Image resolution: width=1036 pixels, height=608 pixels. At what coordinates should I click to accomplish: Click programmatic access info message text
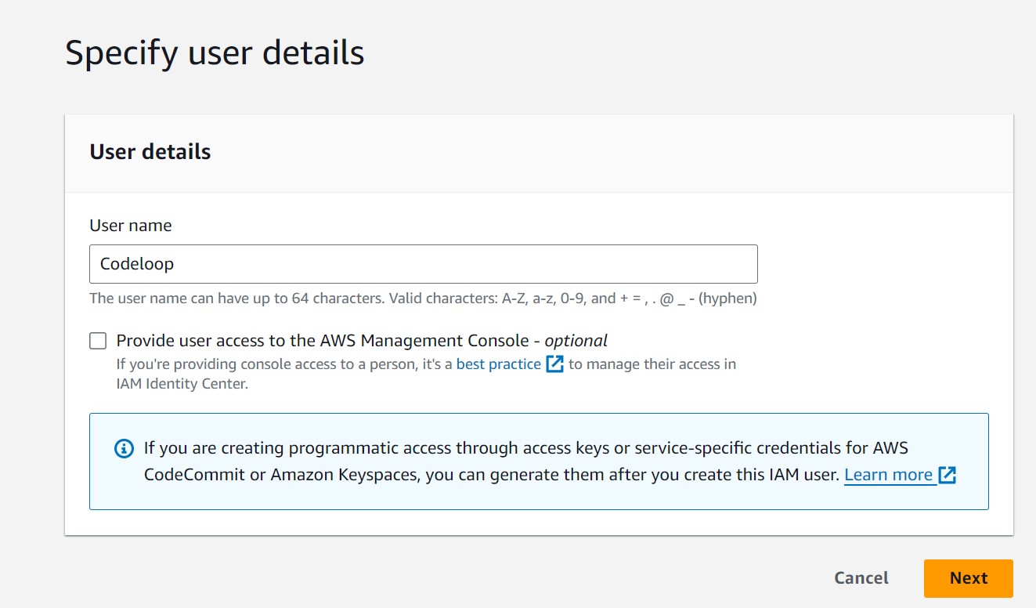[x=525, y=461]
